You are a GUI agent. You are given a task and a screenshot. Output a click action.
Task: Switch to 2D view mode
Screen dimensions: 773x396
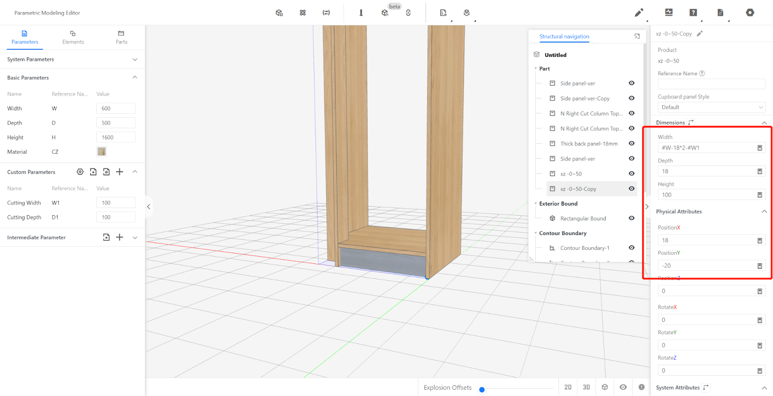pos(568,387)
